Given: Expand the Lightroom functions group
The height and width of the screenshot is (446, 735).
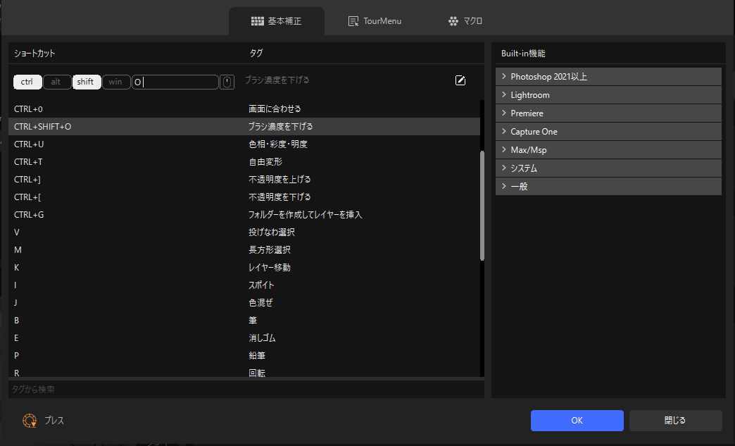Looking at the screenshot, I should coord(608,95).
